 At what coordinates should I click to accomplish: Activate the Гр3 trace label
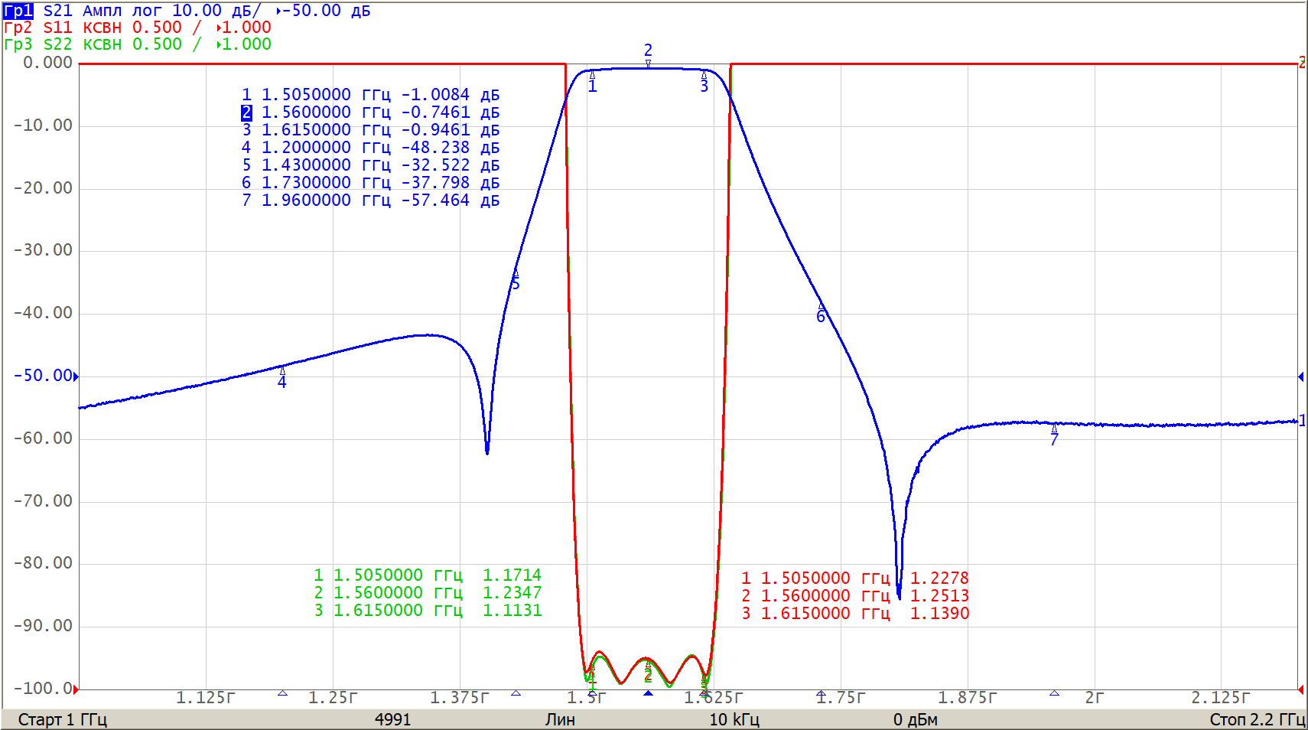tap(18, 44)
